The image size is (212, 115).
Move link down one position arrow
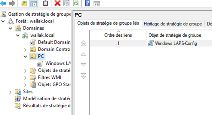click(x=83, y=65)
